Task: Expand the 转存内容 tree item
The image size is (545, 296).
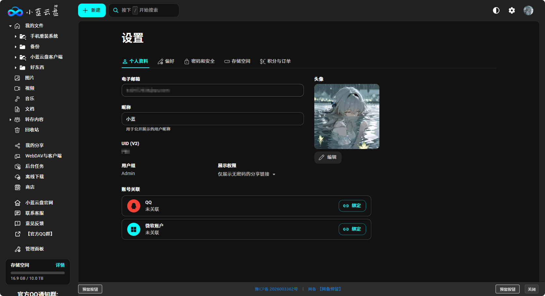Action: tap(10, 120)
